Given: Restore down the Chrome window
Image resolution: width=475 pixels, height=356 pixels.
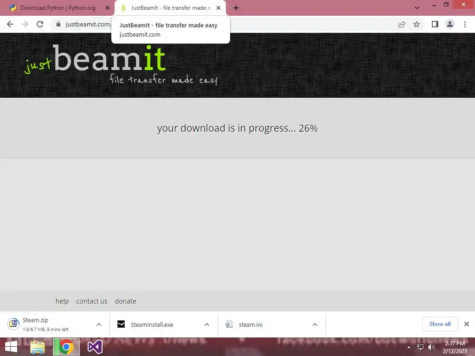Looking at the screenshot, I should point(446,5).
